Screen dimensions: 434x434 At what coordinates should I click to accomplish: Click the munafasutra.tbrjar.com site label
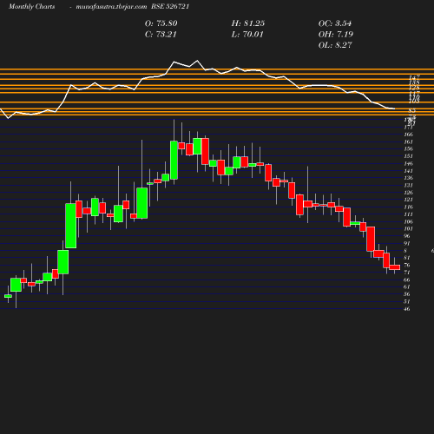(111, 7)
